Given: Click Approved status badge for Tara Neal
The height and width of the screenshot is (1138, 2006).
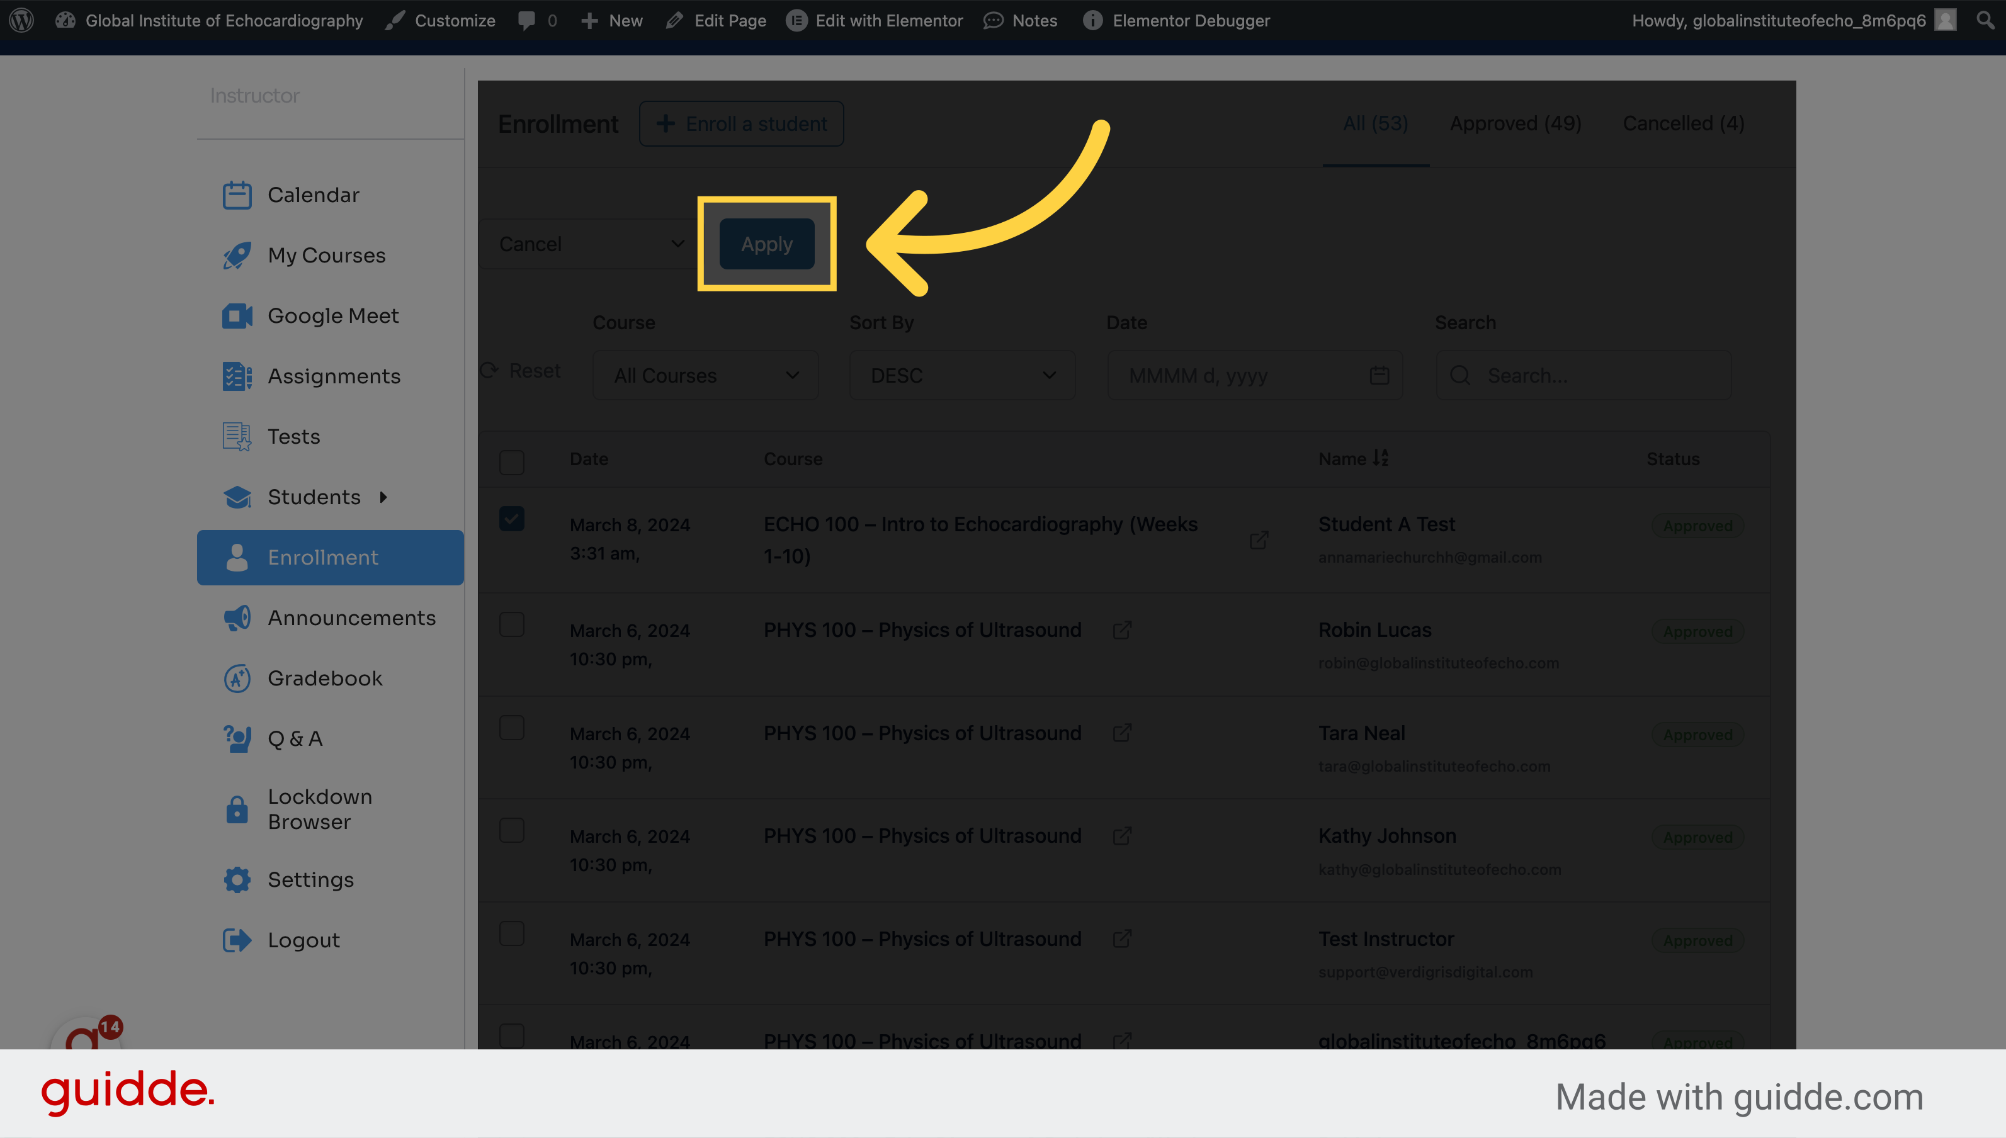Looking at the screenshot, I should pyautogui.click(x=1697, y=735).
